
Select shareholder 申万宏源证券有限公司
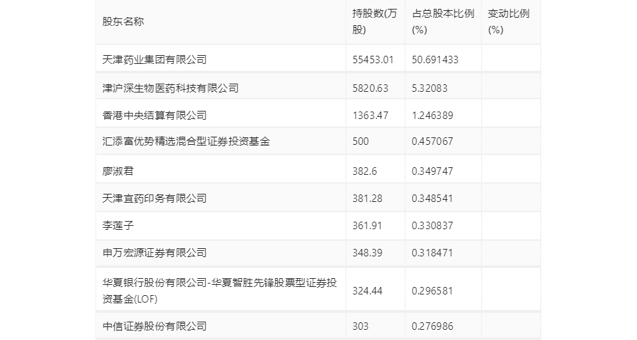155,252
